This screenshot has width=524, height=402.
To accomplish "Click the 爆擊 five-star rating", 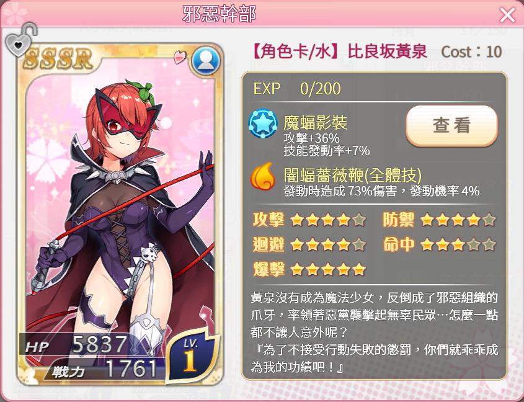I will click(x=328, y=269).
